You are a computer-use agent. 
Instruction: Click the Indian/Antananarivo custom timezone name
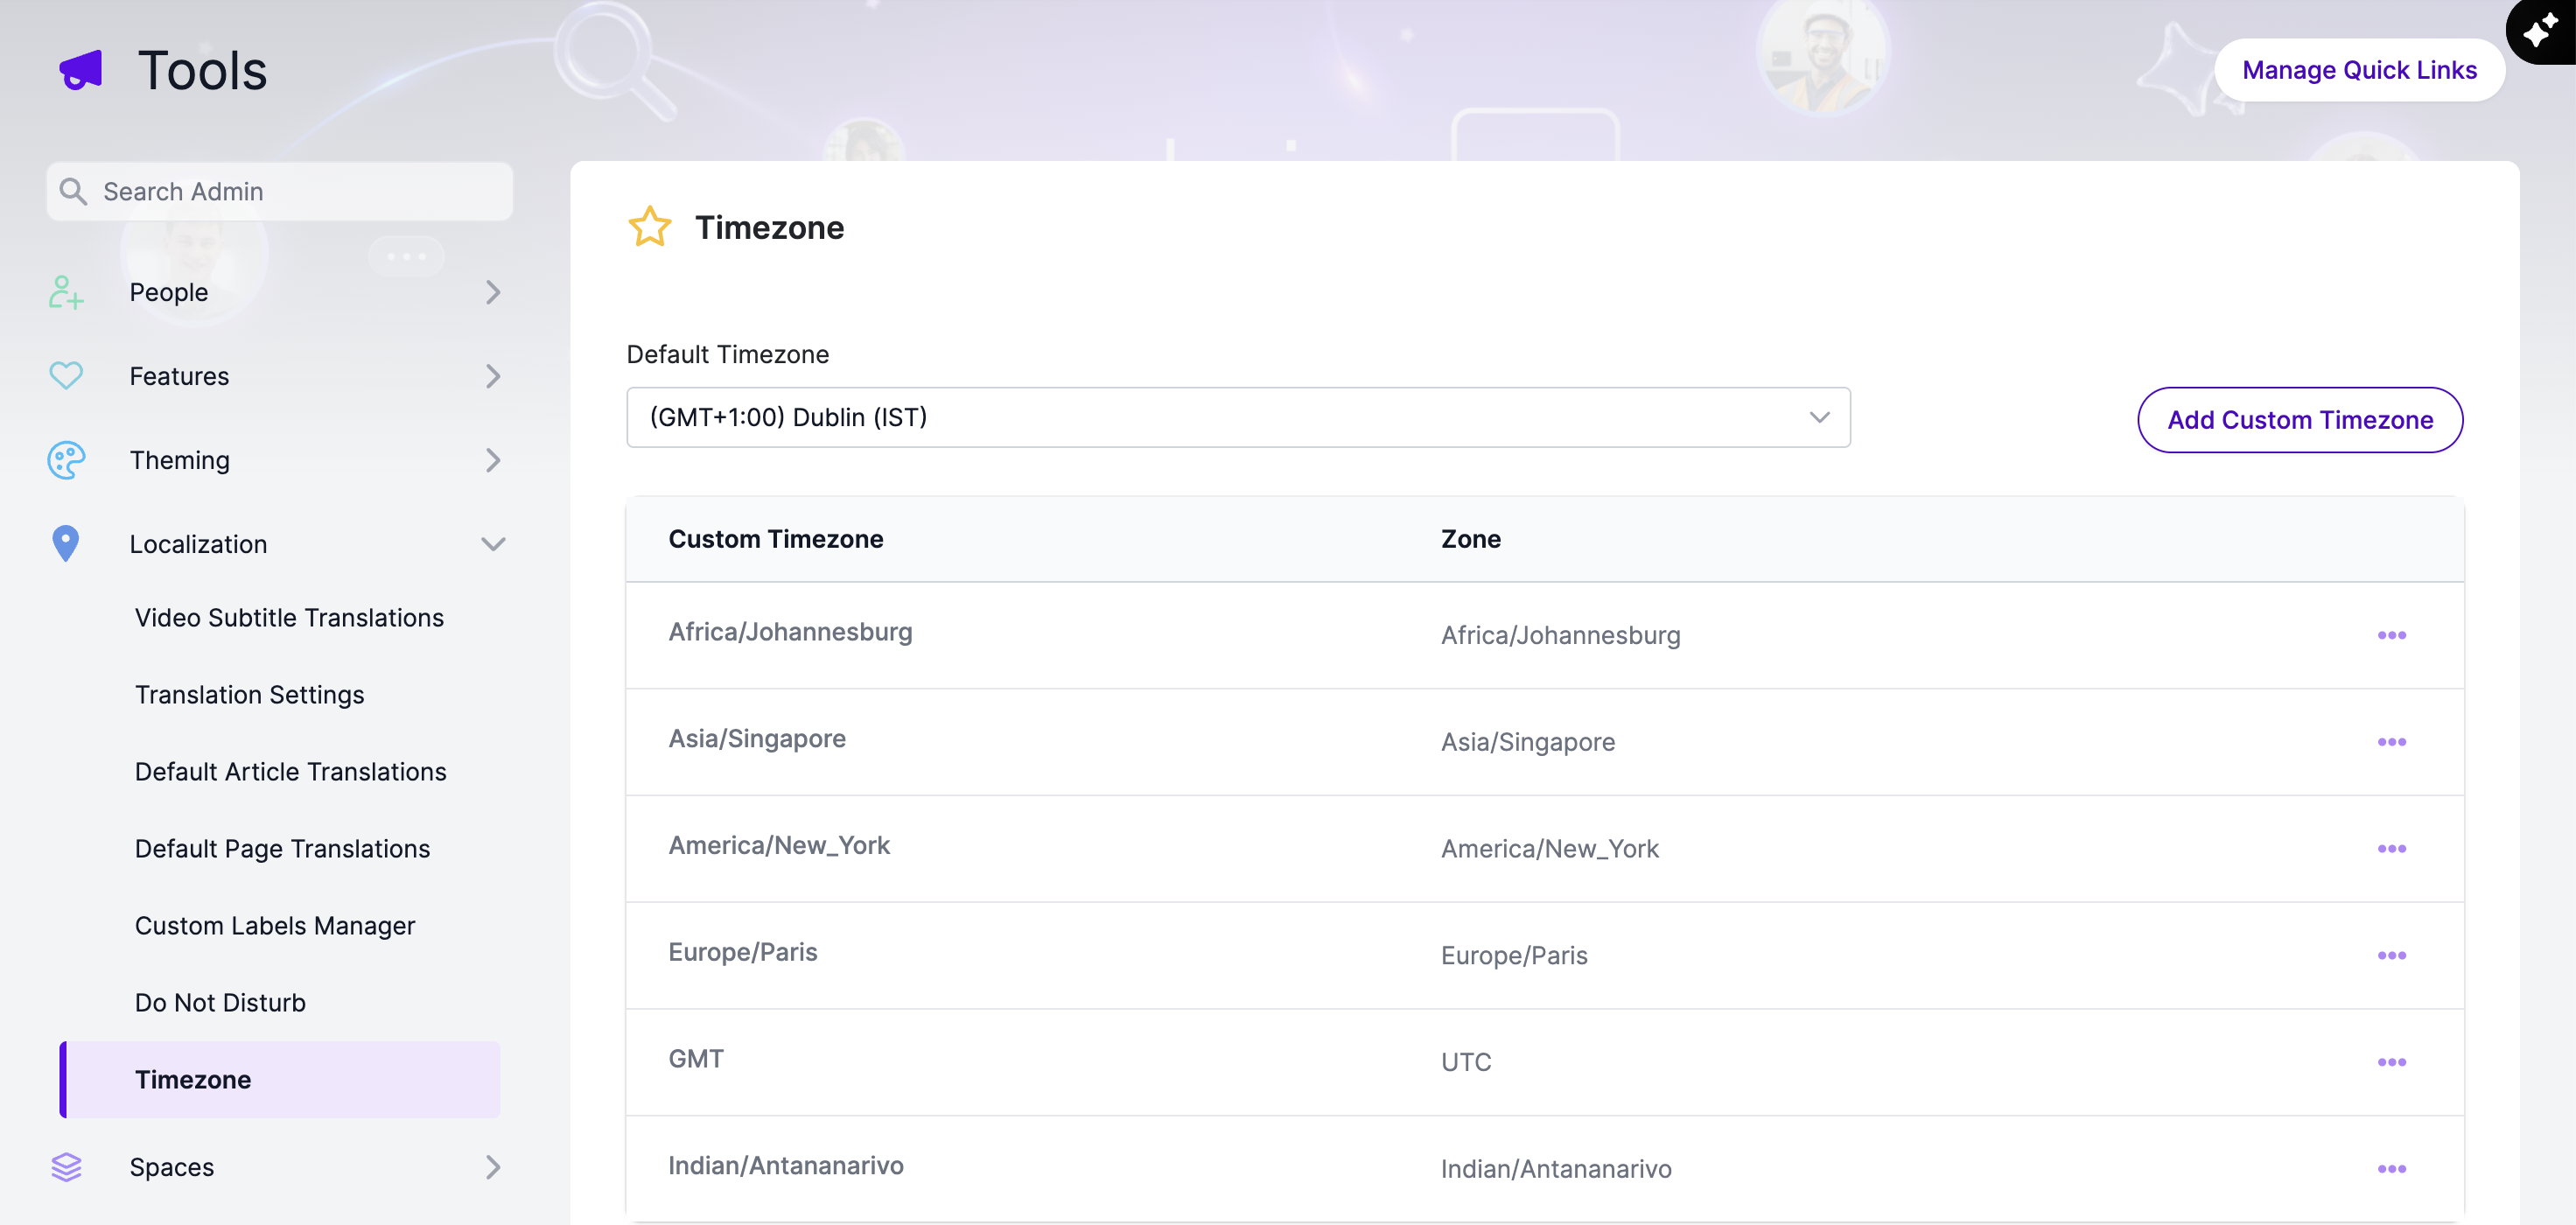coord(785,1165)
